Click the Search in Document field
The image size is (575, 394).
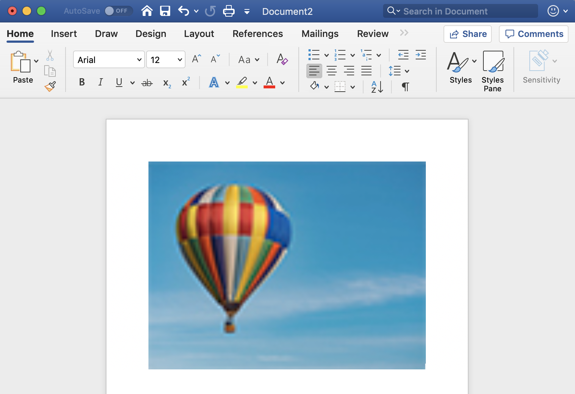[x=460, y=11]
